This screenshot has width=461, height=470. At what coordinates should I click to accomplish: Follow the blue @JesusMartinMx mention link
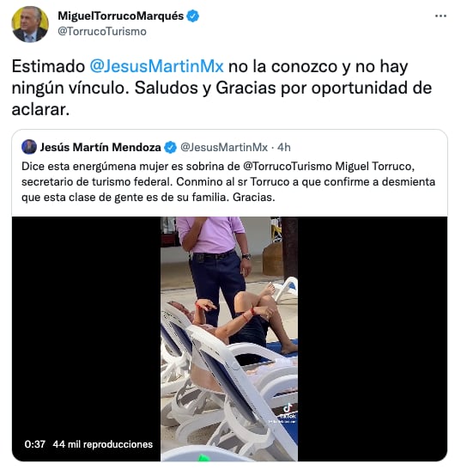click(156, 66)
